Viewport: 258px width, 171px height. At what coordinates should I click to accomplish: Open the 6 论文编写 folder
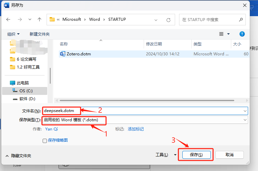tap(23, 59)
